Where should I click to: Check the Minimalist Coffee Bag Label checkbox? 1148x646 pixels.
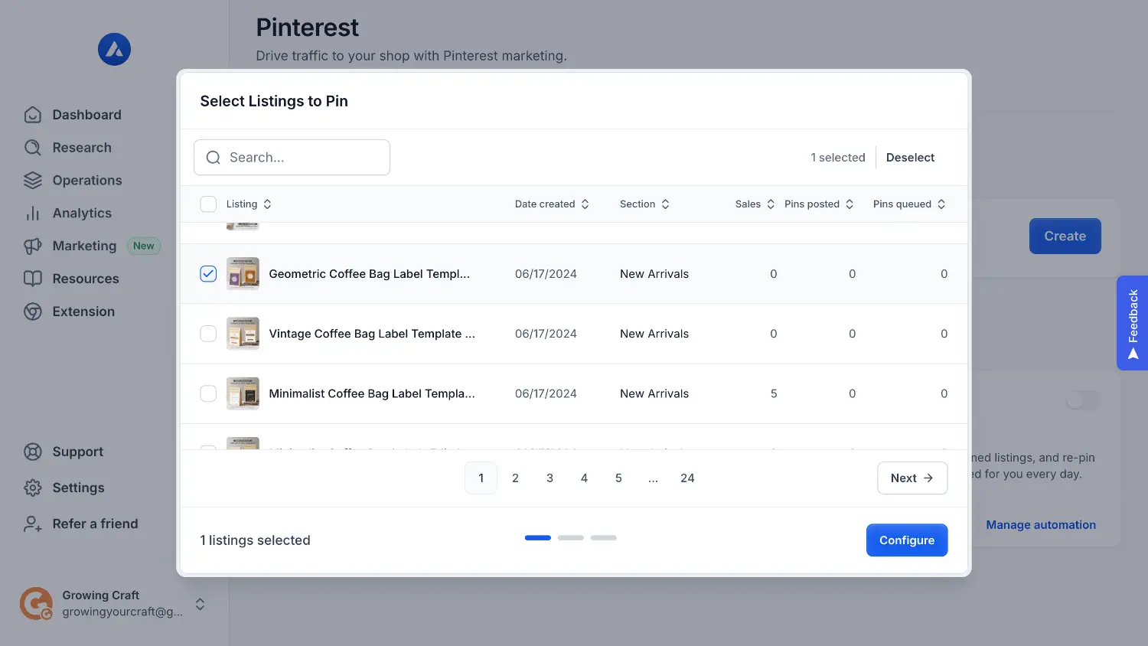[208, 393]
